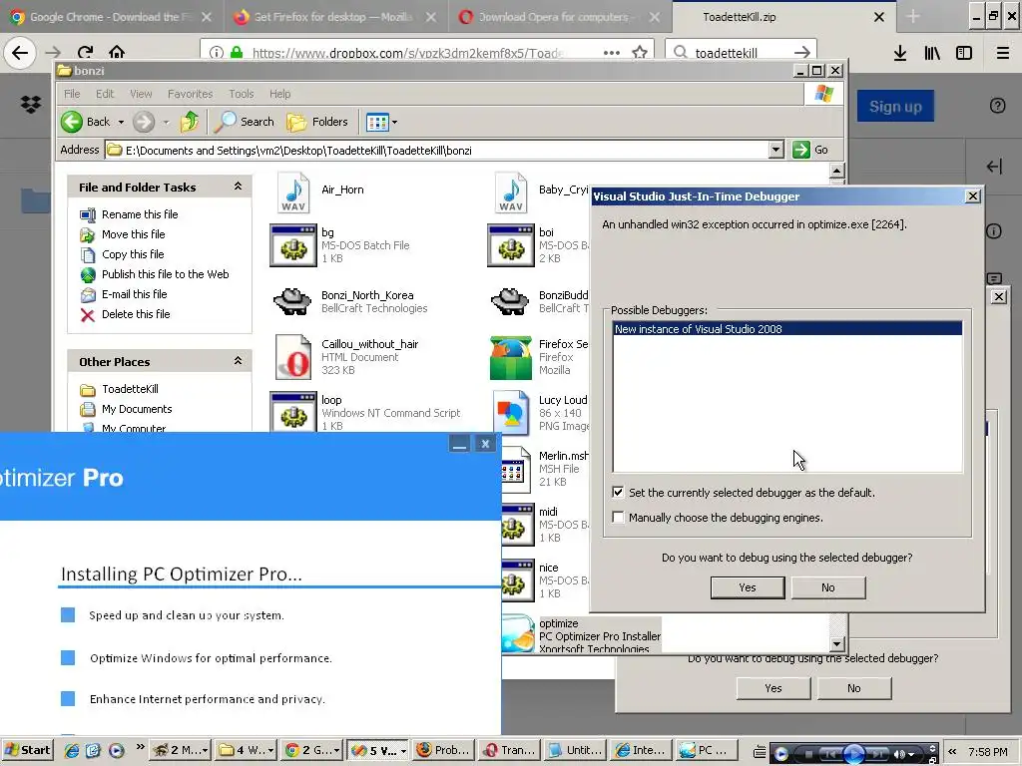Viewport: 1022px width, 766px height.
Task: Open Page actions three-dots in URL bar
Action: click(x=612, y=53)
